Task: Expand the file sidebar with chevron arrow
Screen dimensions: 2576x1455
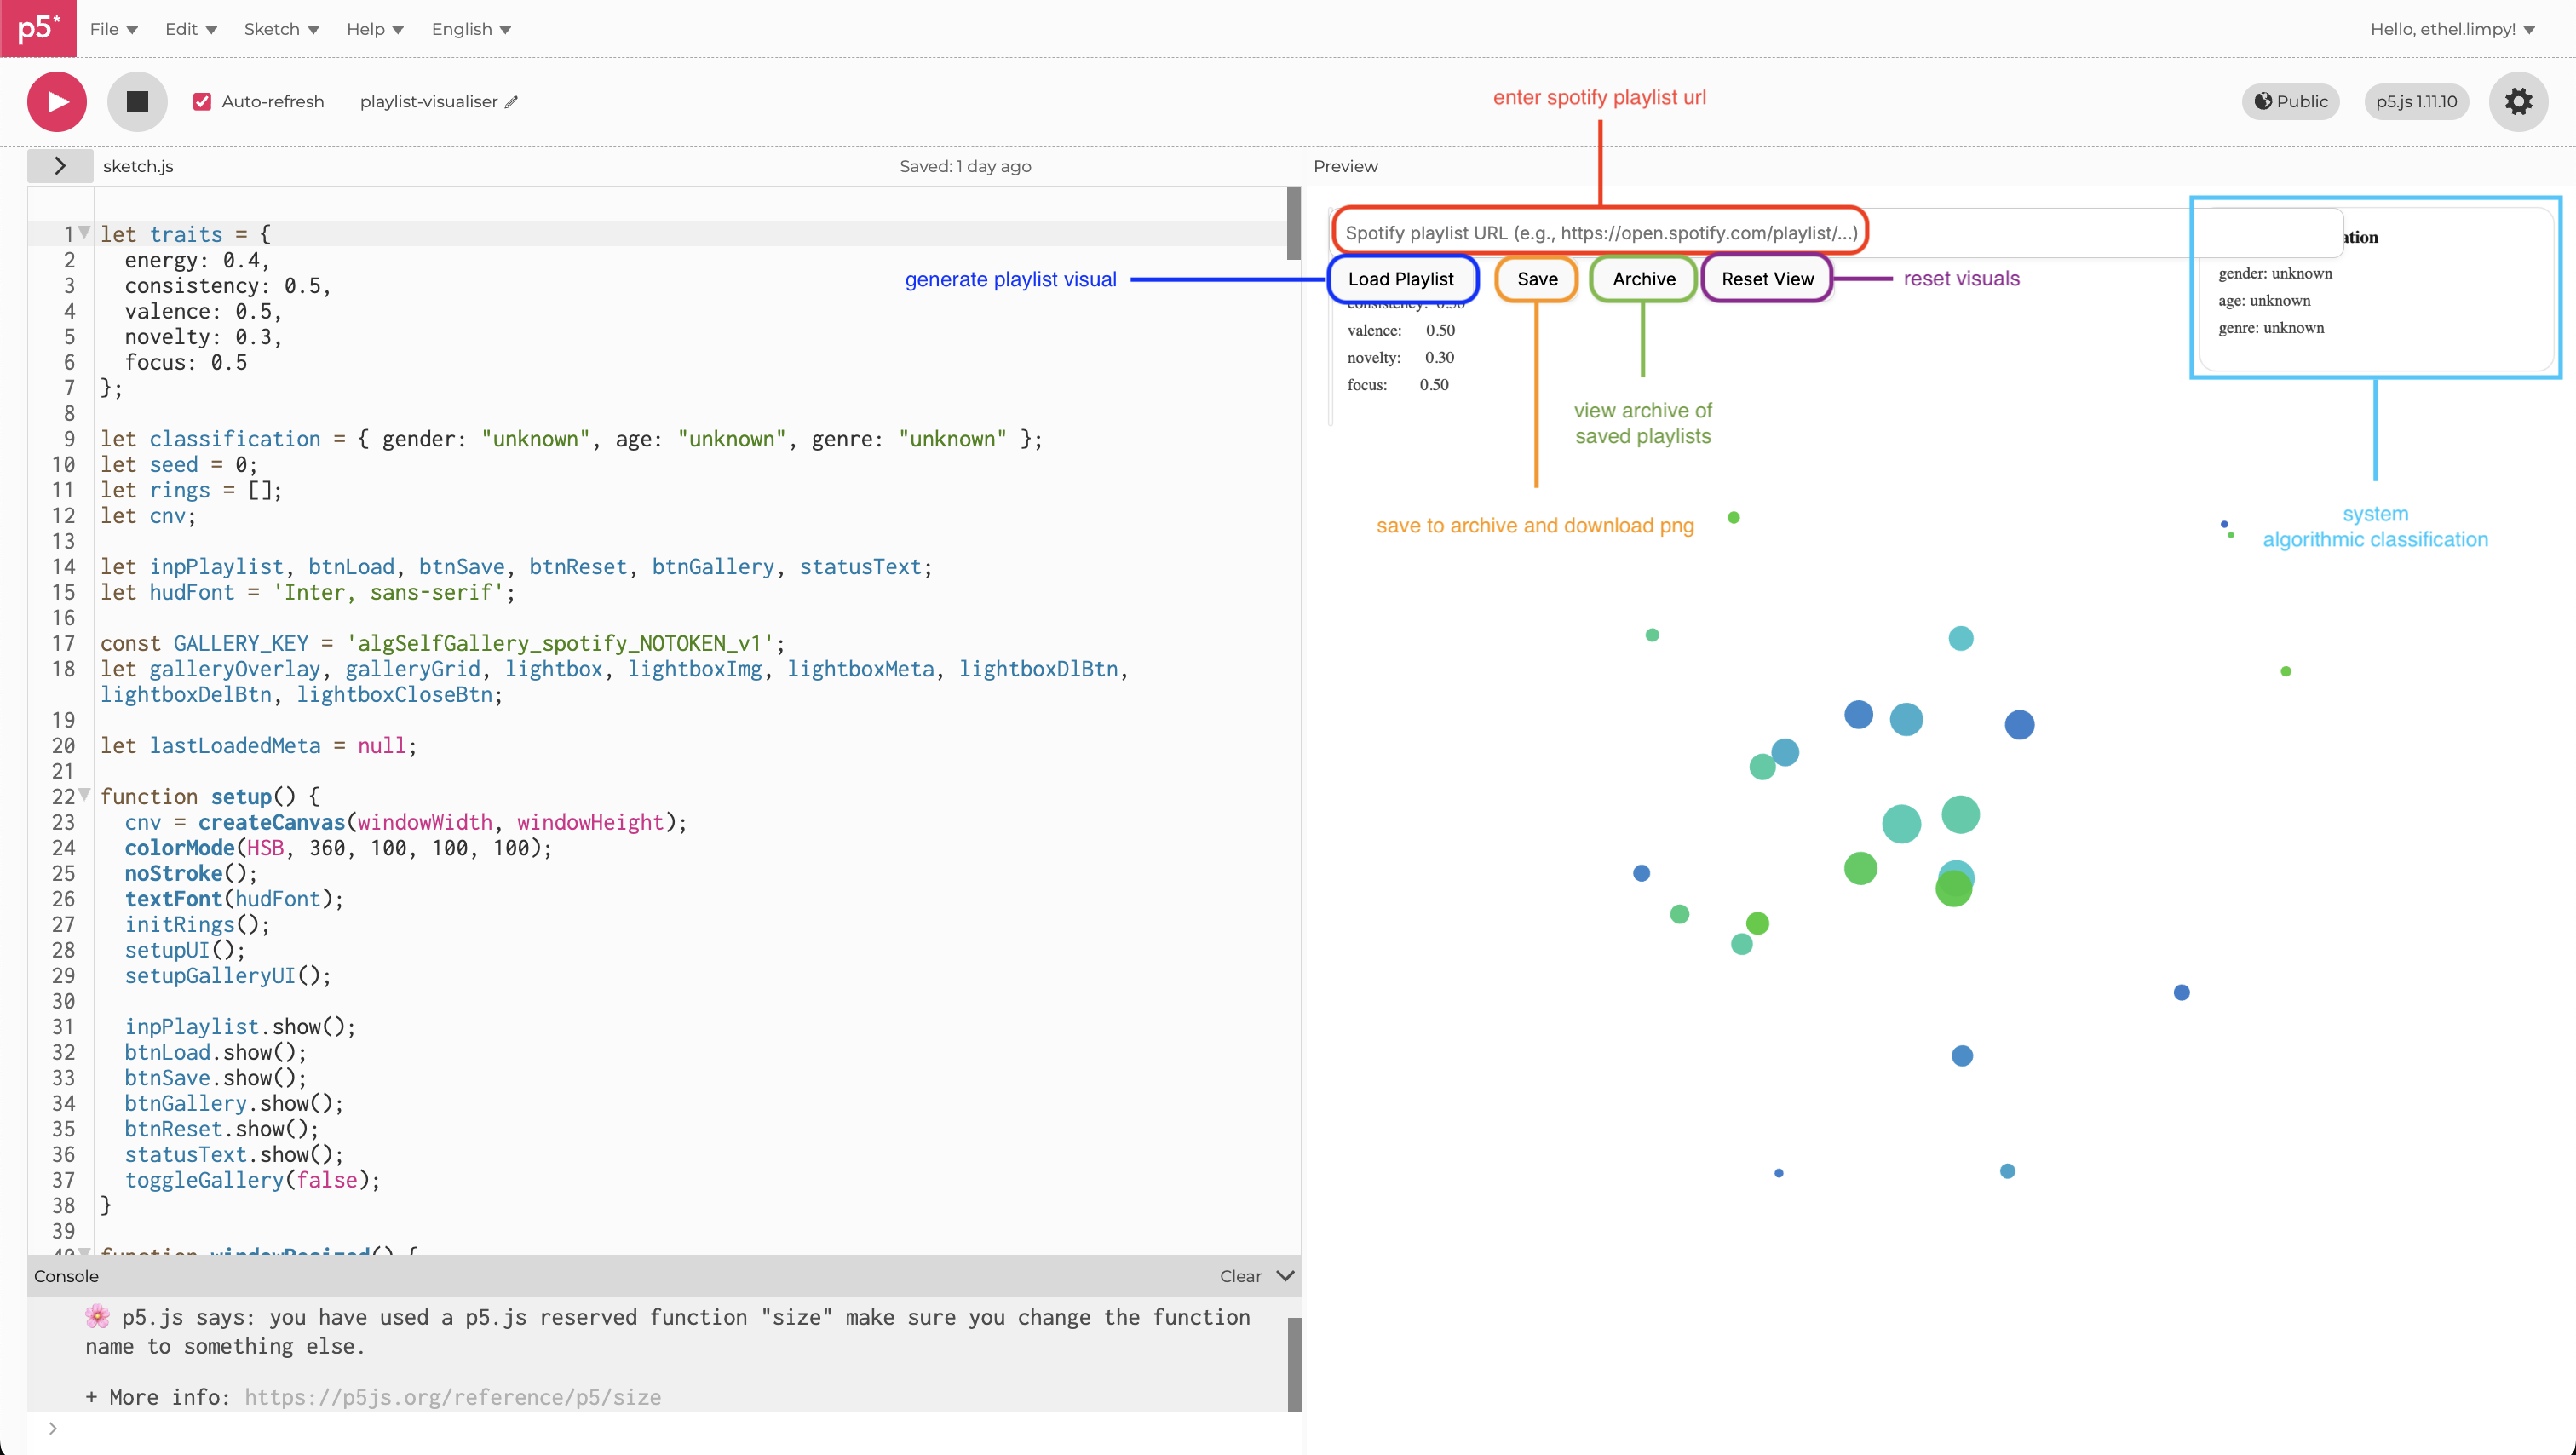Action: [60, 166]
